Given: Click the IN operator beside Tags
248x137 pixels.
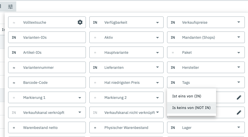Looking at the screenshot, I should point(173,82).
